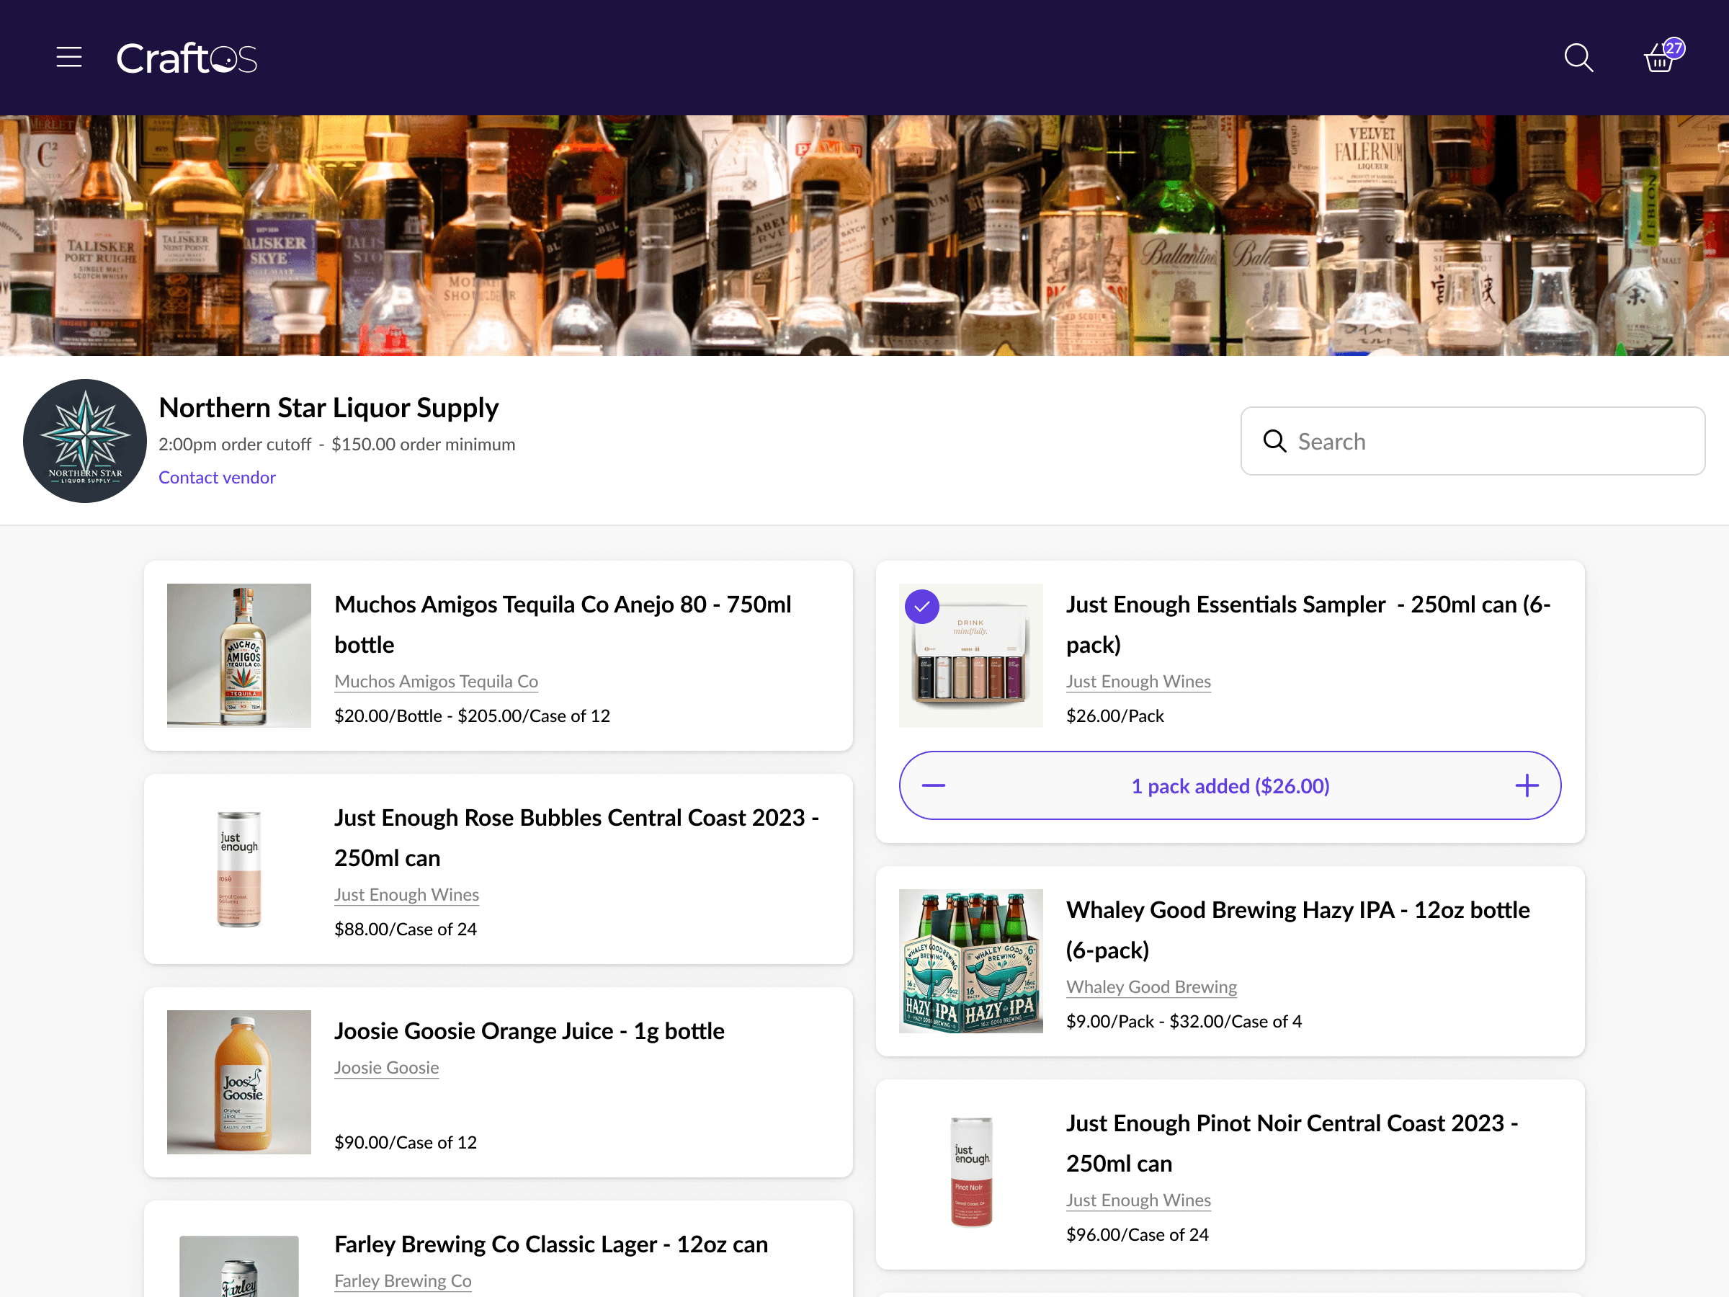Click the 1 pack added quantity label

pyautogui.click(x=1230, y=785)
